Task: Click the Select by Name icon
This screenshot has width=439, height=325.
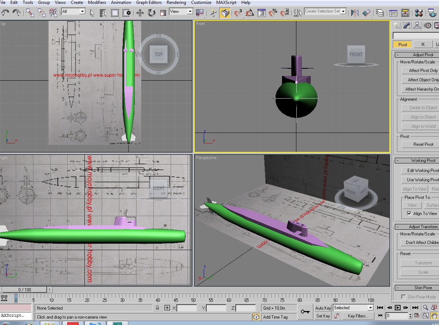Action: 103,13
